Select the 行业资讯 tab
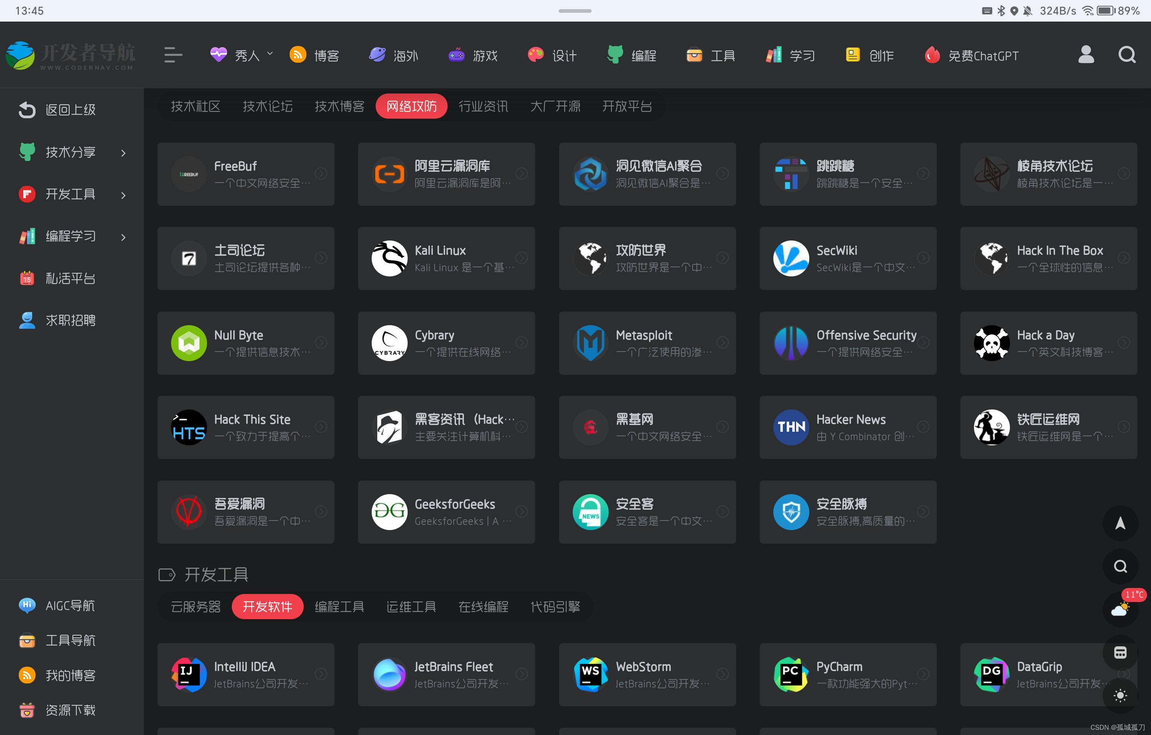Image resolution: width=1151 pixels, height=735 pixels. [483, 106]
